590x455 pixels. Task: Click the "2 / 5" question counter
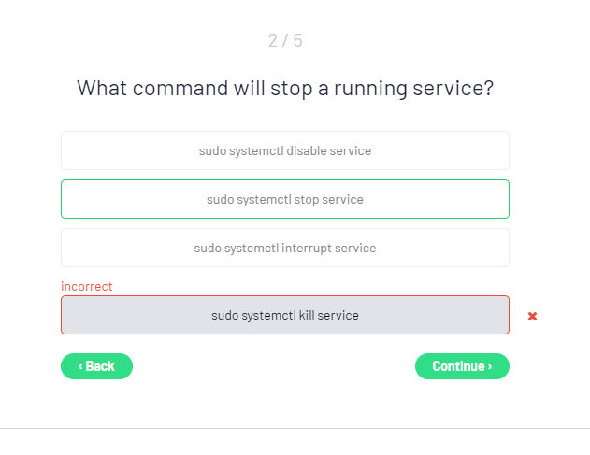(285, 40)
